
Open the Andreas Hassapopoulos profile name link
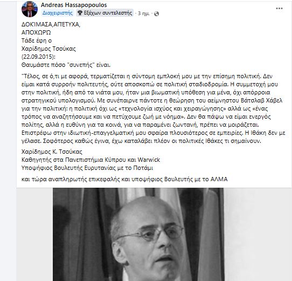[74, 5]
